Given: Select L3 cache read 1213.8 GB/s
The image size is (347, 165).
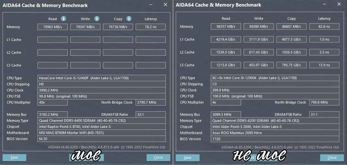Looking at the screenshot, I should tap(226, 65).
